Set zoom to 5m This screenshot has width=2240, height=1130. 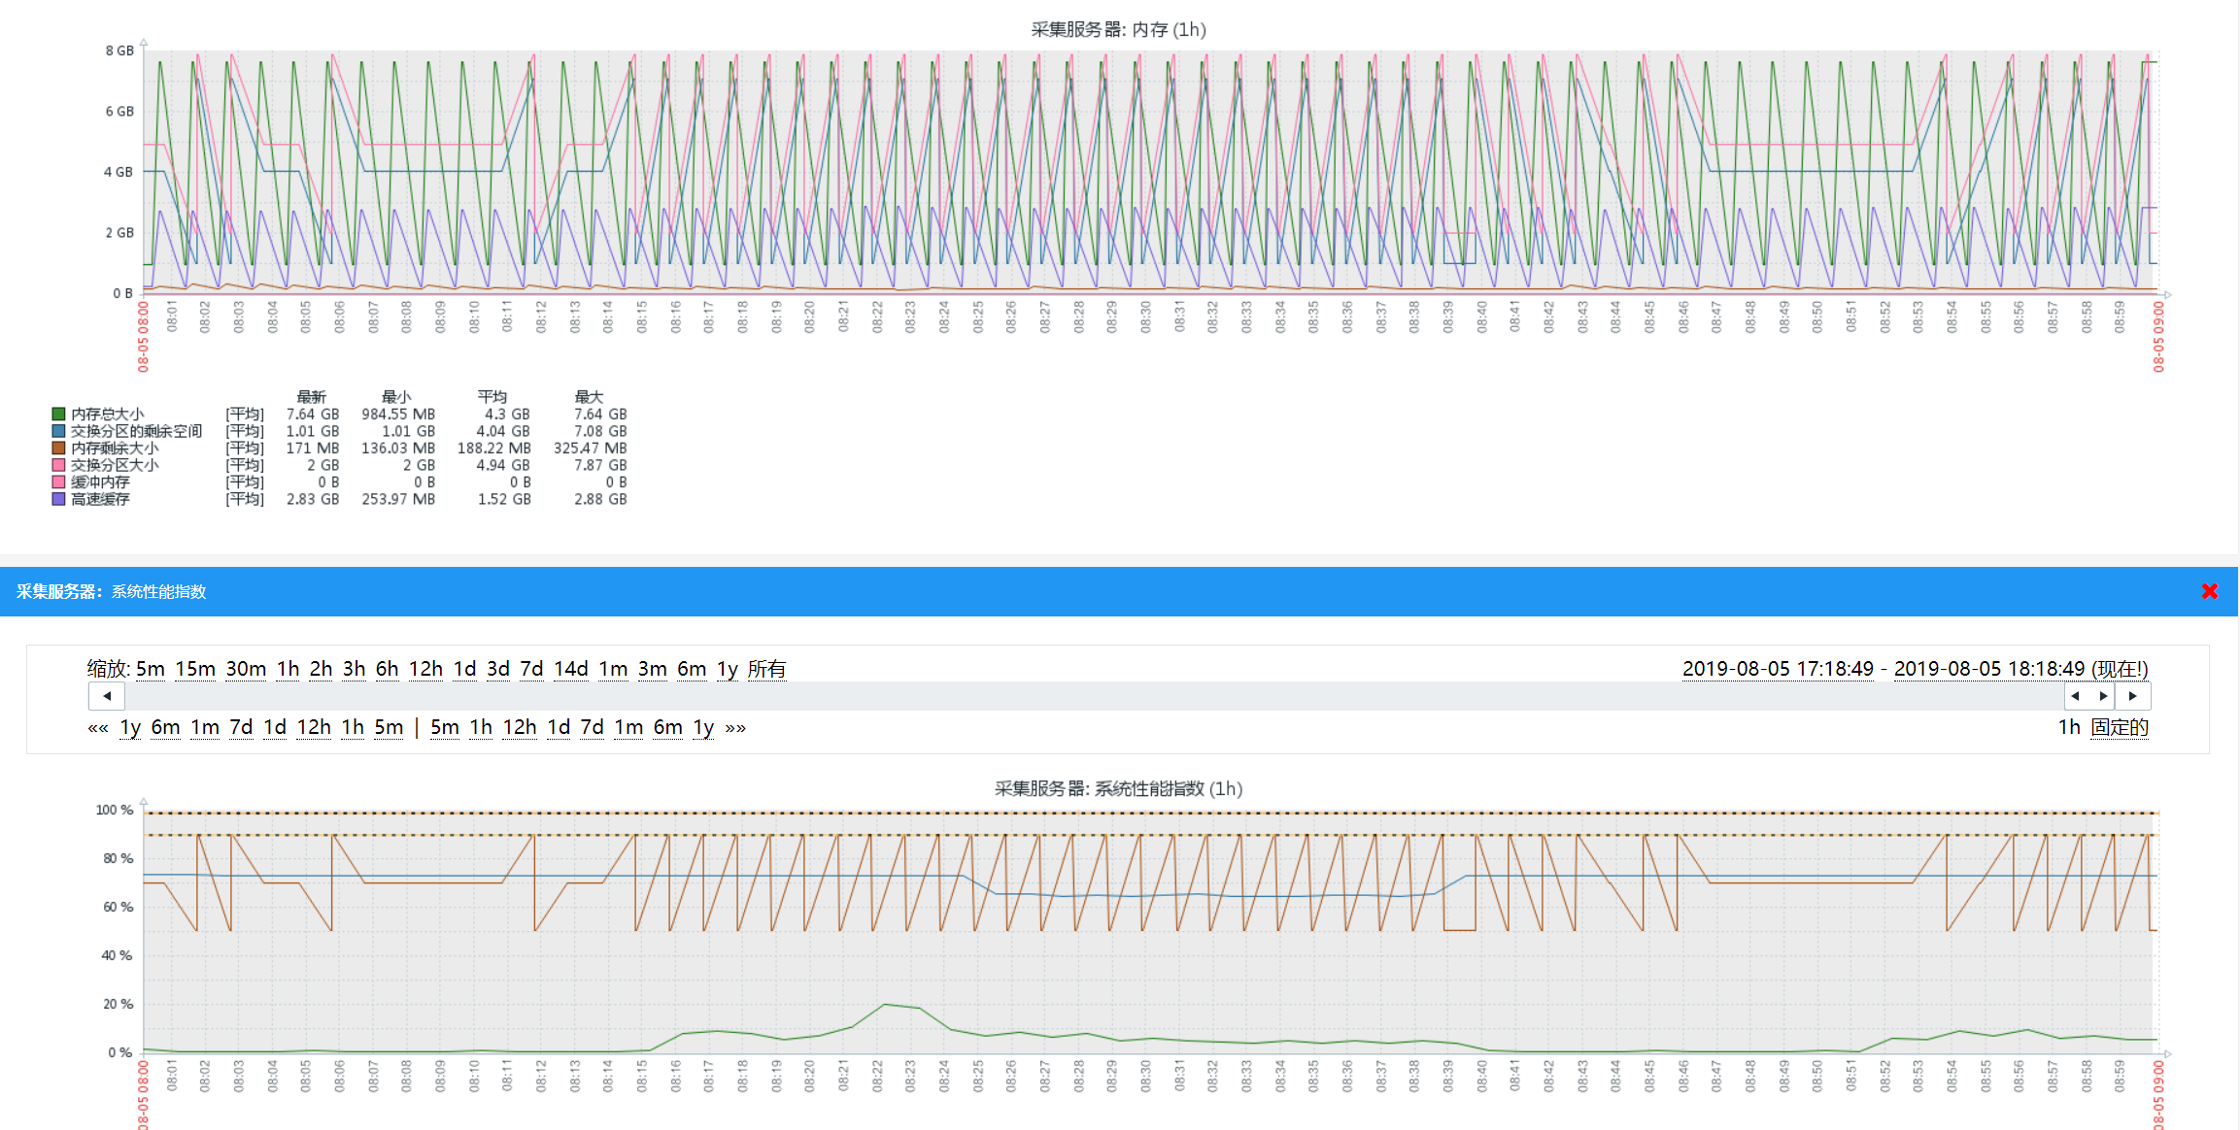[150, 669]
